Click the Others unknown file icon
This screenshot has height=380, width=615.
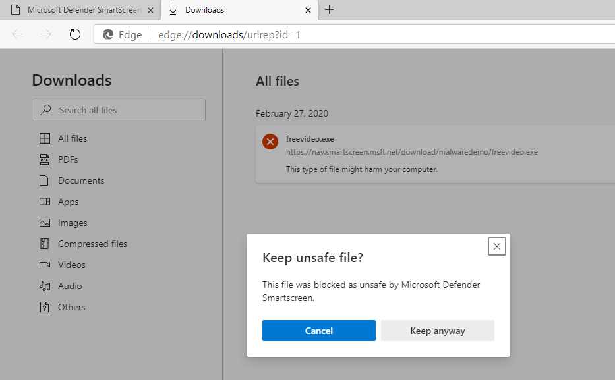pyautogui.click(x=45, y=307)
